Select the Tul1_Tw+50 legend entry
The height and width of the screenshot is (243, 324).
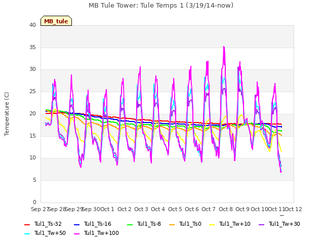coord(45,233)
